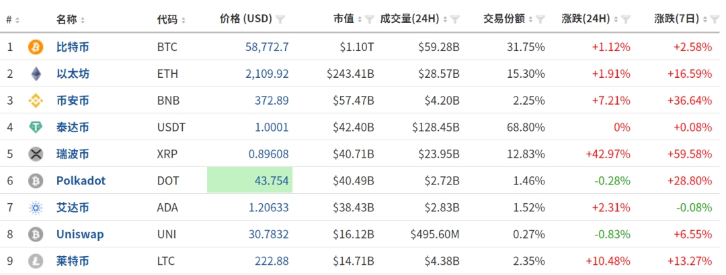This screenshot has width=726, height=275.
Task: Click the Litecoin logo icon
Action: pos(36,261)
